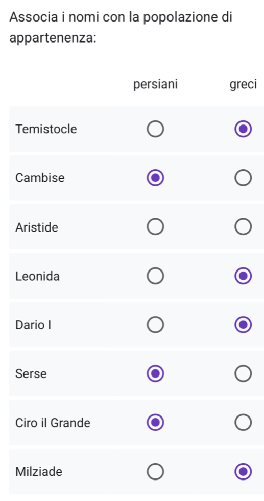264x501 pixels.
Task: Mark Milziade as persiani
Action: 155,472
